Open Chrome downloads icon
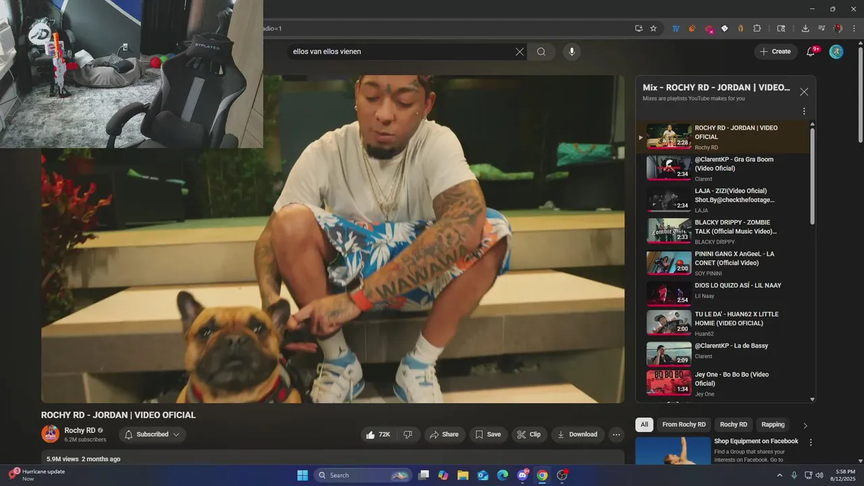The height and width of the screenshot is (486, 864). point(805,28)
